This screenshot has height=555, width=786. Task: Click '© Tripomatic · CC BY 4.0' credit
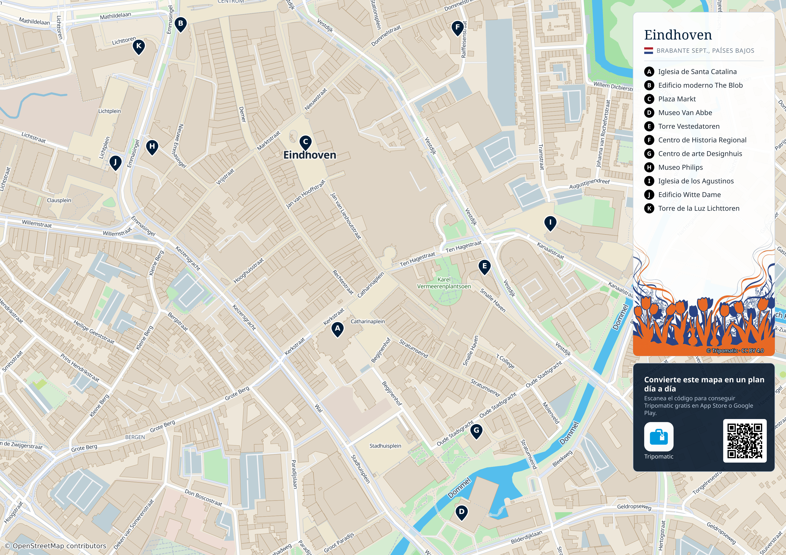tap(735, 351)
